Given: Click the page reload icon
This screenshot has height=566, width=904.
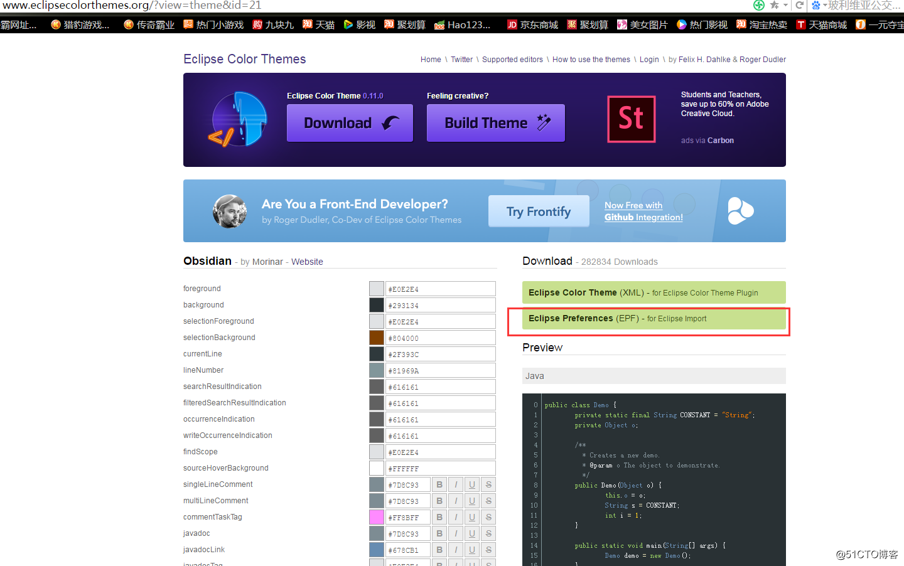Looking at the screenshot, I should (x=800, y=5).
